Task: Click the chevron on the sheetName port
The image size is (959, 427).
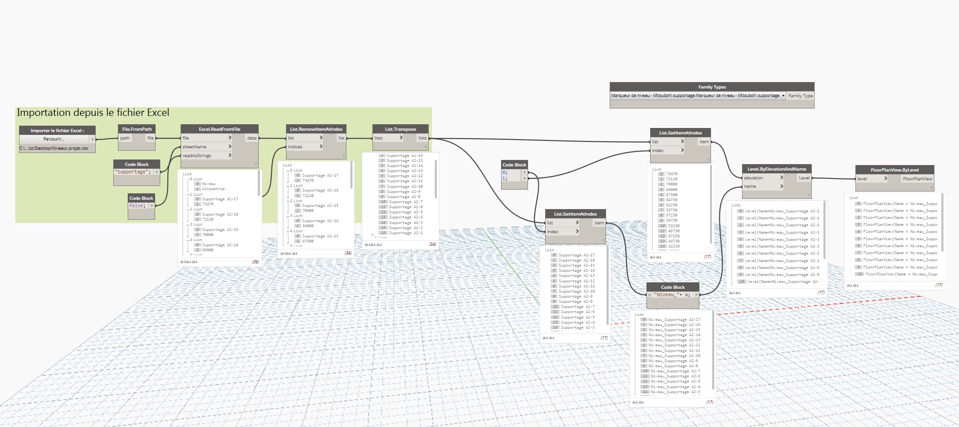Action: tap(229, 147)
